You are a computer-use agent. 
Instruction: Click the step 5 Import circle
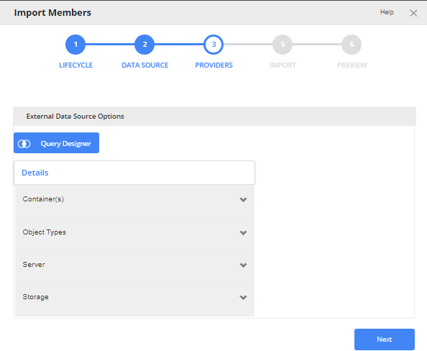(x=283, y=45)
